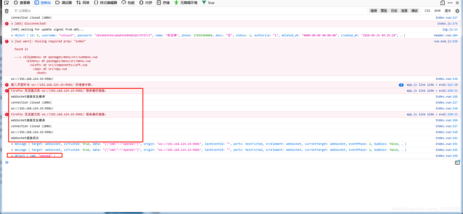This screenshot has height=214, width=463.
Task: Open source link Index.vue:181
Action: pyautogui.click(x=446, y=138)
